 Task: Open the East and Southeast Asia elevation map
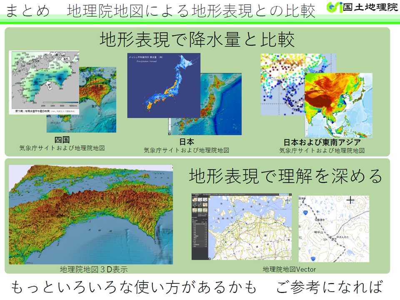[x=338, y=105]
